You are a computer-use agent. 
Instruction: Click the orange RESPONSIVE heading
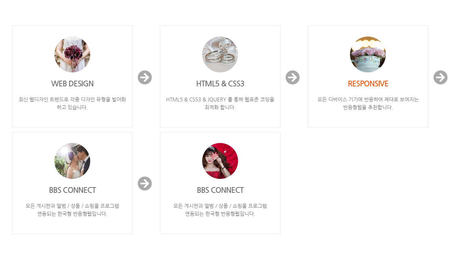[x=368, y=84]
